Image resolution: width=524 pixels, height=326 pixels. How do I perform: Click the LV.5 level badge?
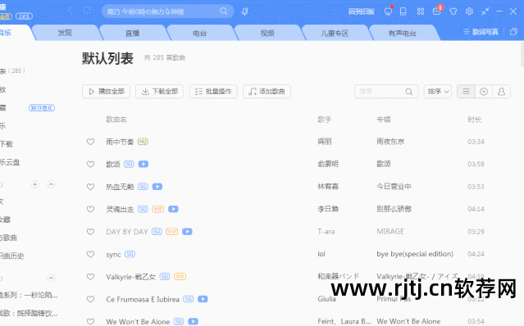click(24, 16)
